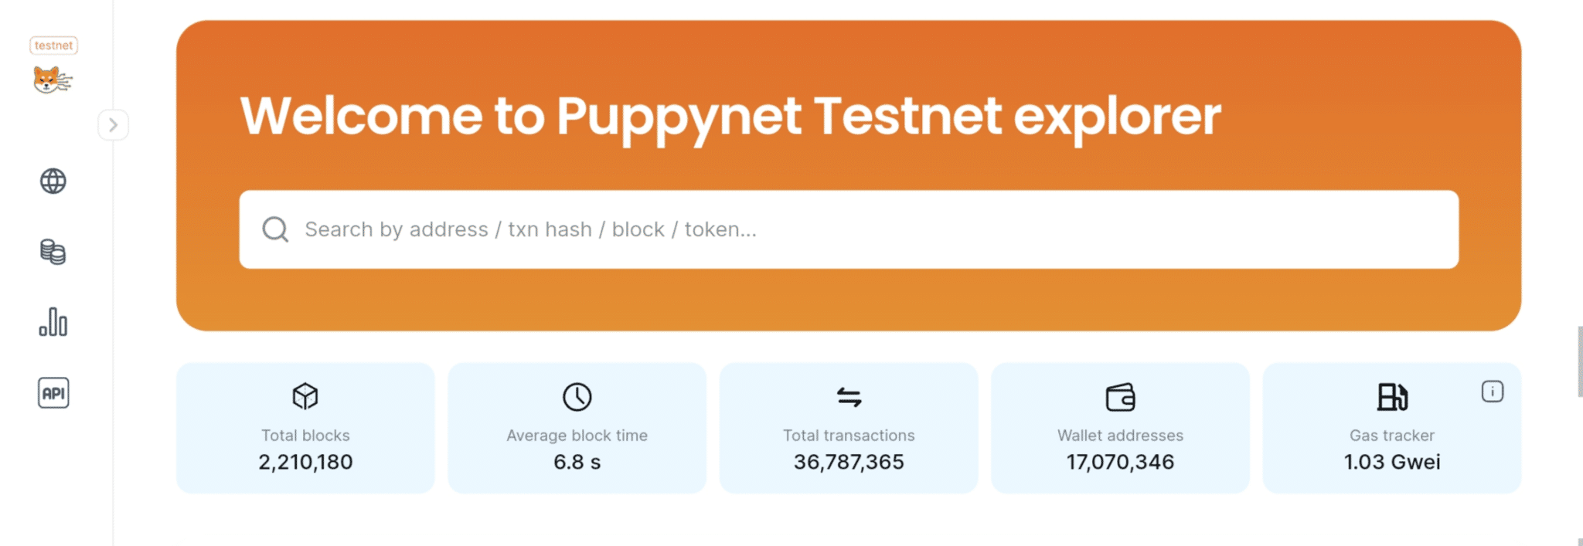
Task: Click the Average block time clock icon
Action: (577, 397)
